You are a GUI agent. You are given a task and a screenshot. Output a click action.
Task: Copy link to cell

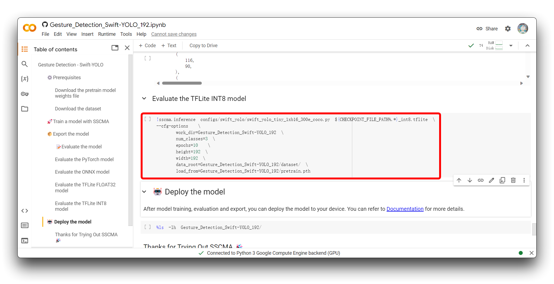481,180
